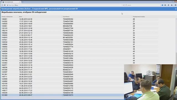Click hunting ticket 72№0002949
The width and height of the screenshot is (177, 100).
(68, 74)
